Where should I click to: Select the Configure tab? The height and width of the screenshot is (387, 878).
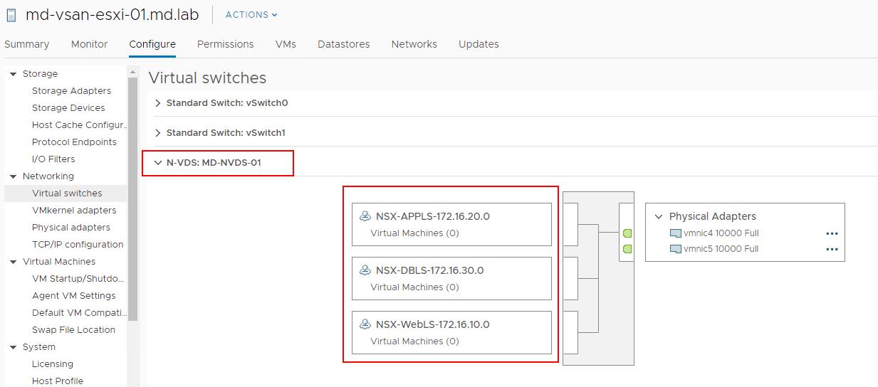pyautogui.click(x=152, y=44)
